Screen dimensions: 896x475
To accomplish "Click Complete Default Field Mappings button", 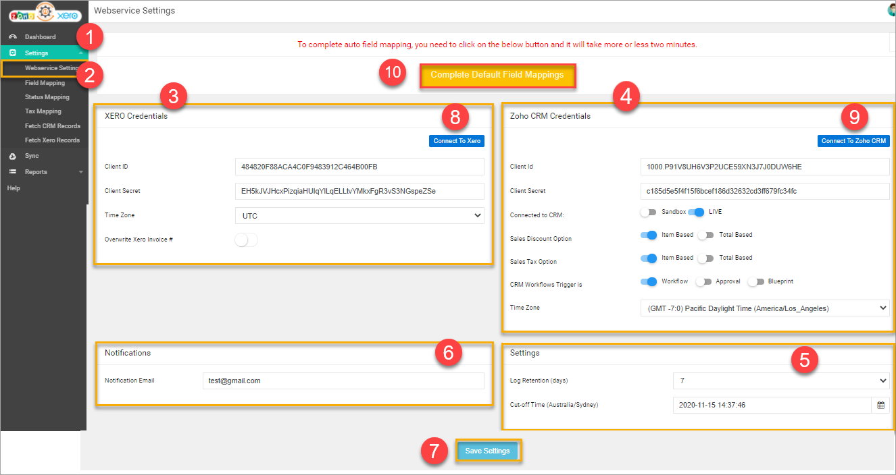I will [497, 75].
